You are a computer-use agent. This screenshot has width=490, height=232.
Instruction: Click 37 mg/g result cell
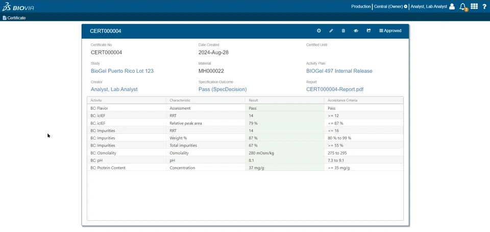point(285,168)
